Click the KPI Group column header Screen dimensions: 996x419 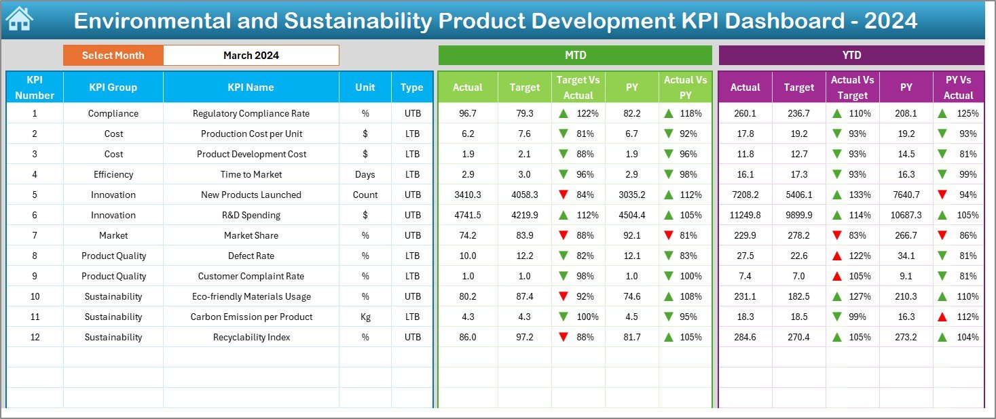pyautogui.click(x=113, y=87)
